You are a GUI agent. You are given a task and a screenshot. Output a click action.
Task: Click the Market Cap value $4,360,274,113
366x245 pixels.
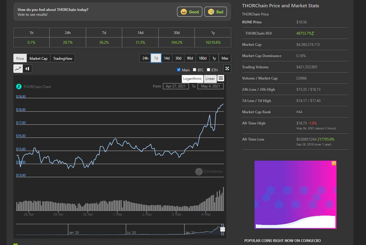[308, 45]
